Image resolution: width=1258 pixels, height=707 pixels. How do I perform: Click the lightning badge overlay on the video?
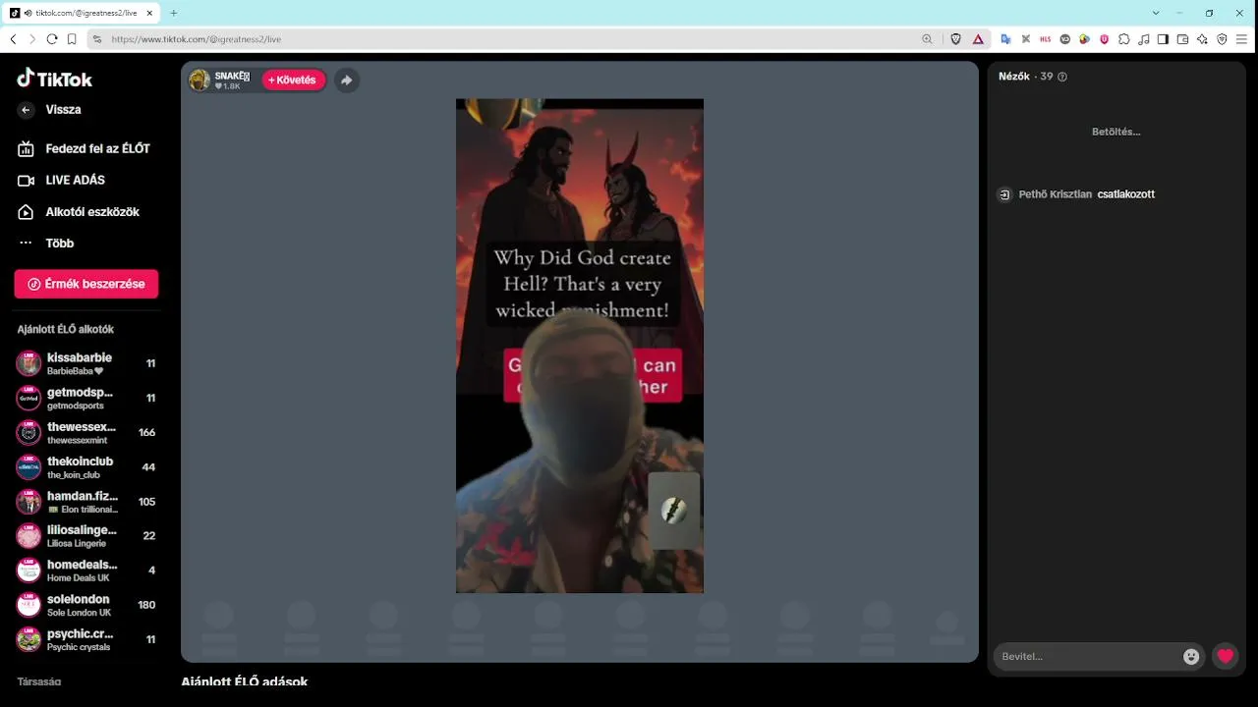pos(673,510)
